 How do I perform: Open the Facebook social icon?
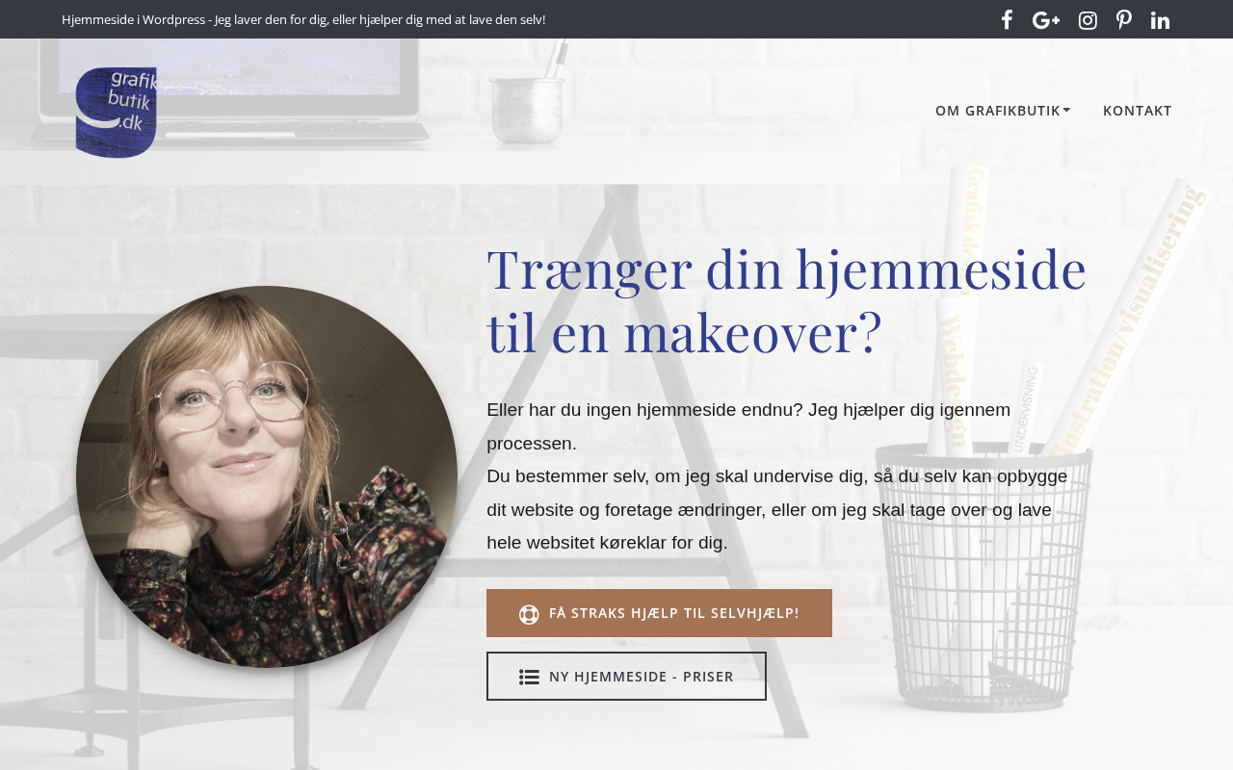click(1007, 19)
